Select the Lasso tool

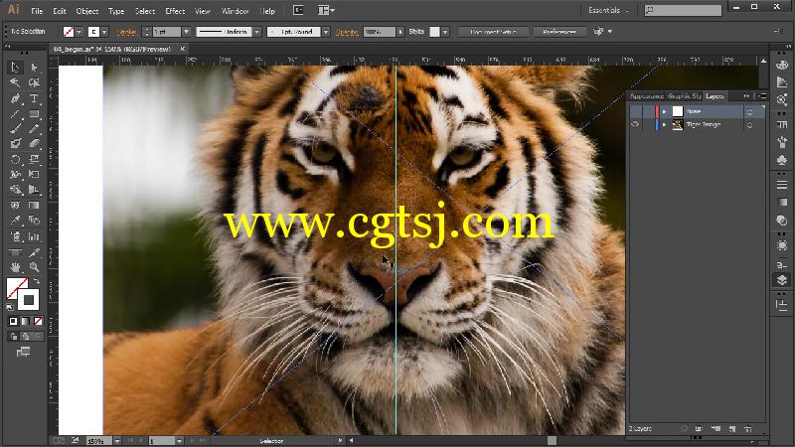click(x=34, y=82)
